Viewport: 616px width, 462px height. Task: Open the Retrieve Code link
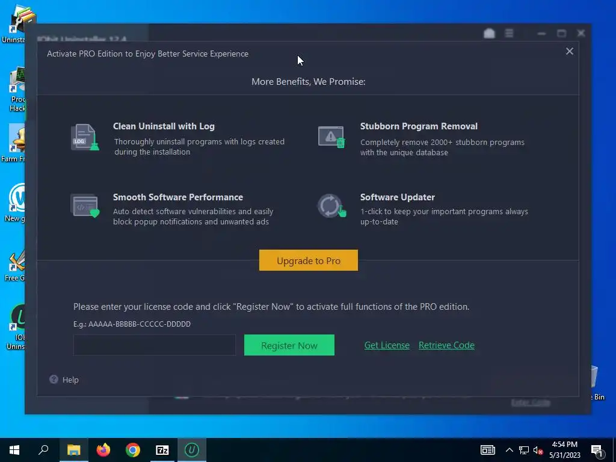[x=446, y=345]
